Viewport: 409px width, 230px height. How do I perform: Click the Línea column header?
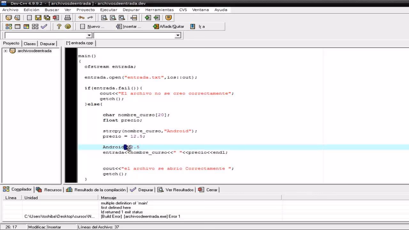click(x=12, y=198)
